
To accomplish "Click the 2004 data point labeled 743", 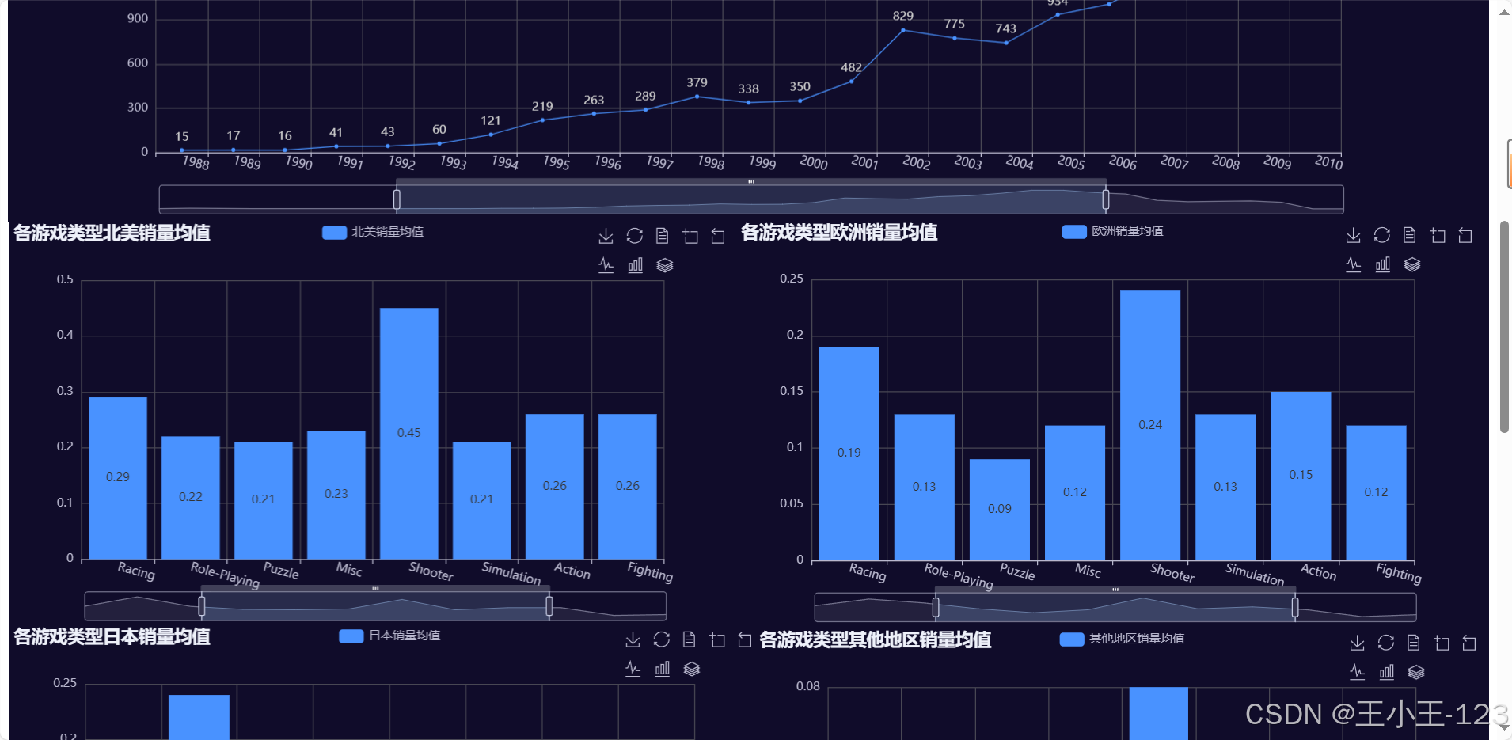I will coord(1006,43).
